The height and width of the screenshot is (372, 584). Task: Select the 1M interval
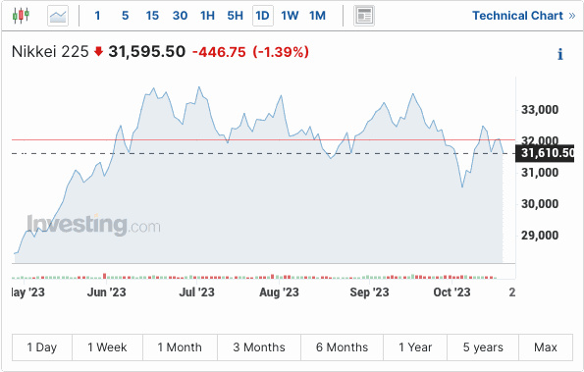coord(317,16)
